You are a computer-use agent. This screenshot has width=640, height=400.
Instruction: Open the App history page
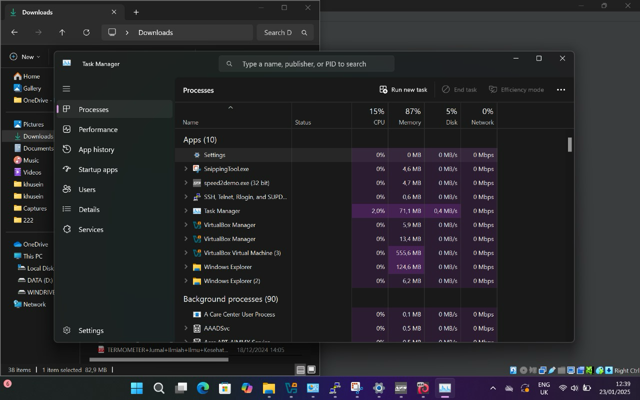click(96, 149)
